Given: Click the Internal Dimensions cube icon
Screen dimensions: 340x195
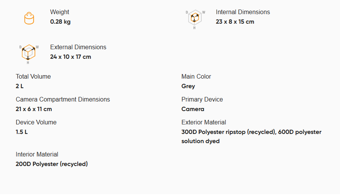Looking at the screenshot, I should 195,19.
